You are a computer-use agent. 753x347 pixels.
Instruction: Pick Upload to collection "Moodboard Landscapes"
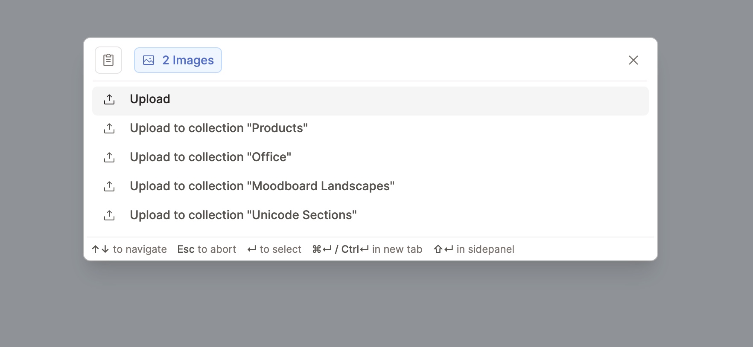262,186
